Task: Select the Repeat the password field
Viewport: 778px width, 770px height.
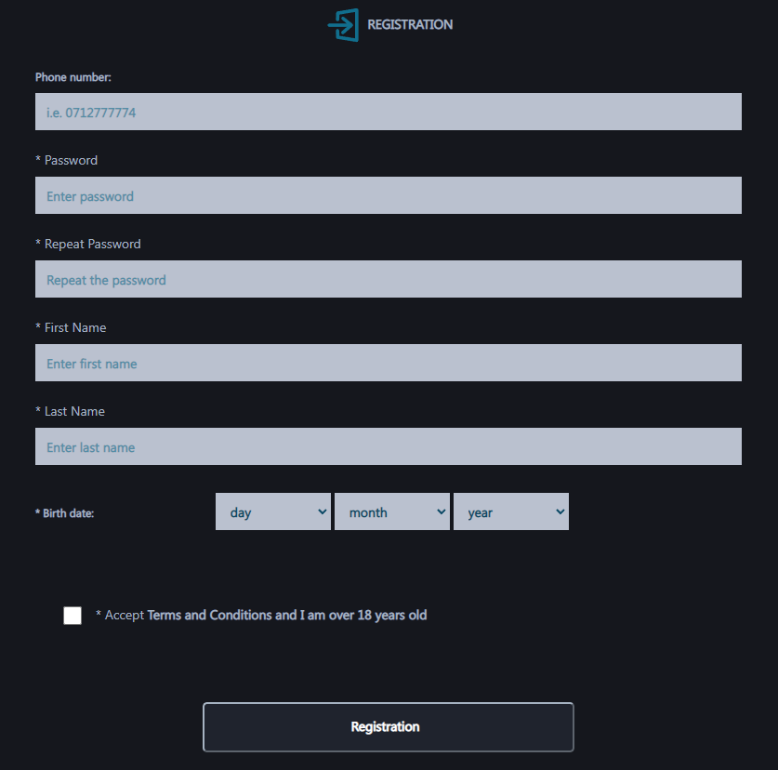Action: pos(388,279)
